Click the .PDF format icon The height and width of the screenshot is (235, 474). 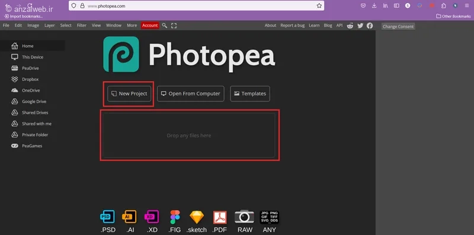click(220, 217)
